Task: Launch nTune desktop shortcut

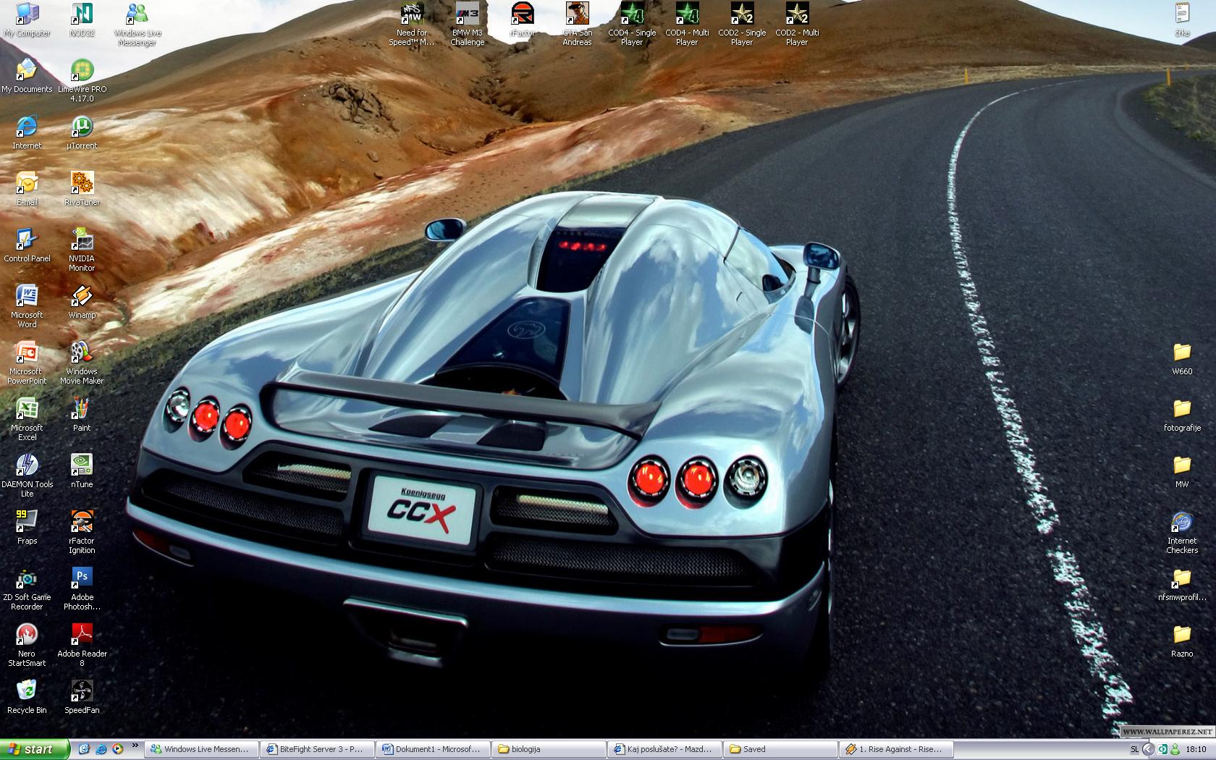Action: pyautogui.click(x=82, y=471)
